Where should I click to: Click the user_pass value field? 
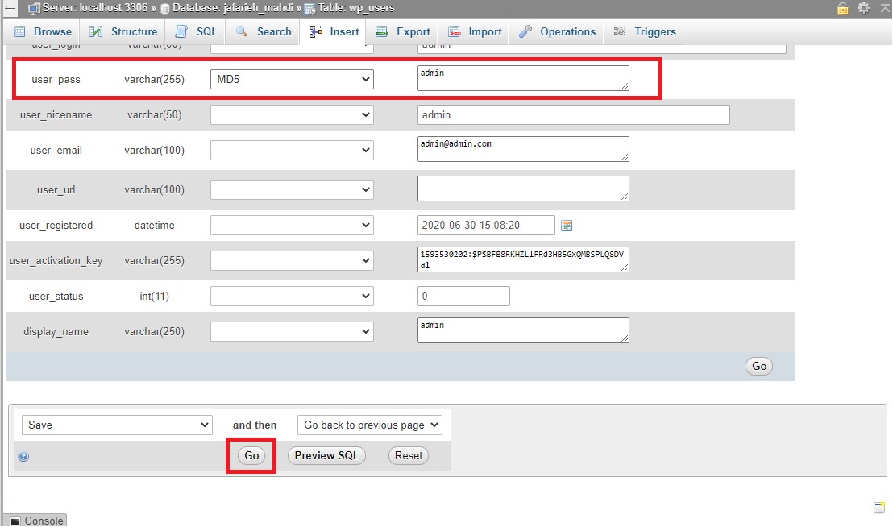tap(523, 78)
